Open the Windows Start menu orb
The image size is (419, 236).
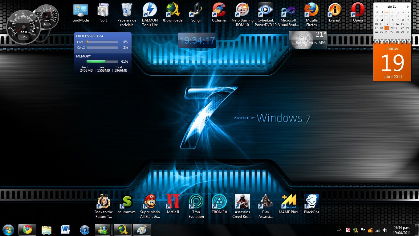(x=8, y=230)
